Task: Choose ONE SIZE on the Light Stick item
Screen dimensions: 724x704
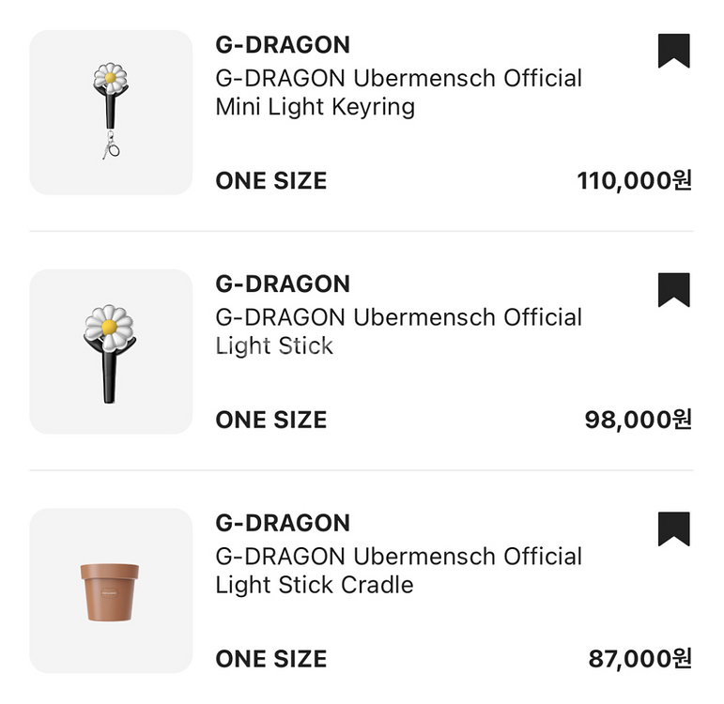Action: click(271, 421)
